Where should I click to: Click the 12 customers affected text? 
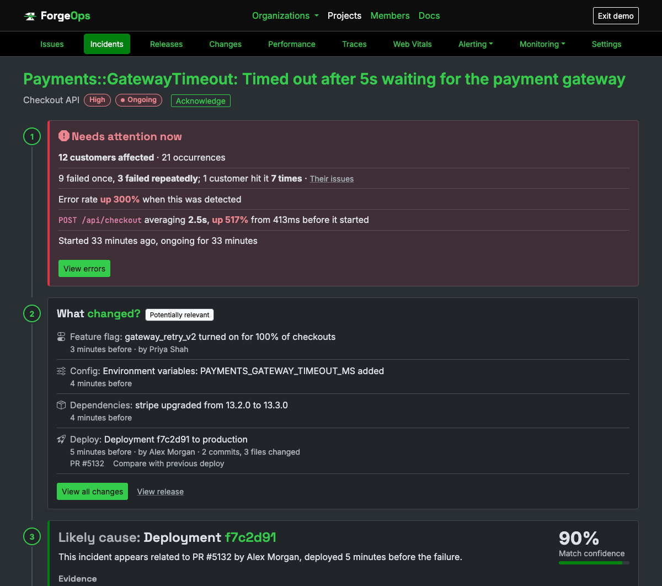tap(106, 157)
